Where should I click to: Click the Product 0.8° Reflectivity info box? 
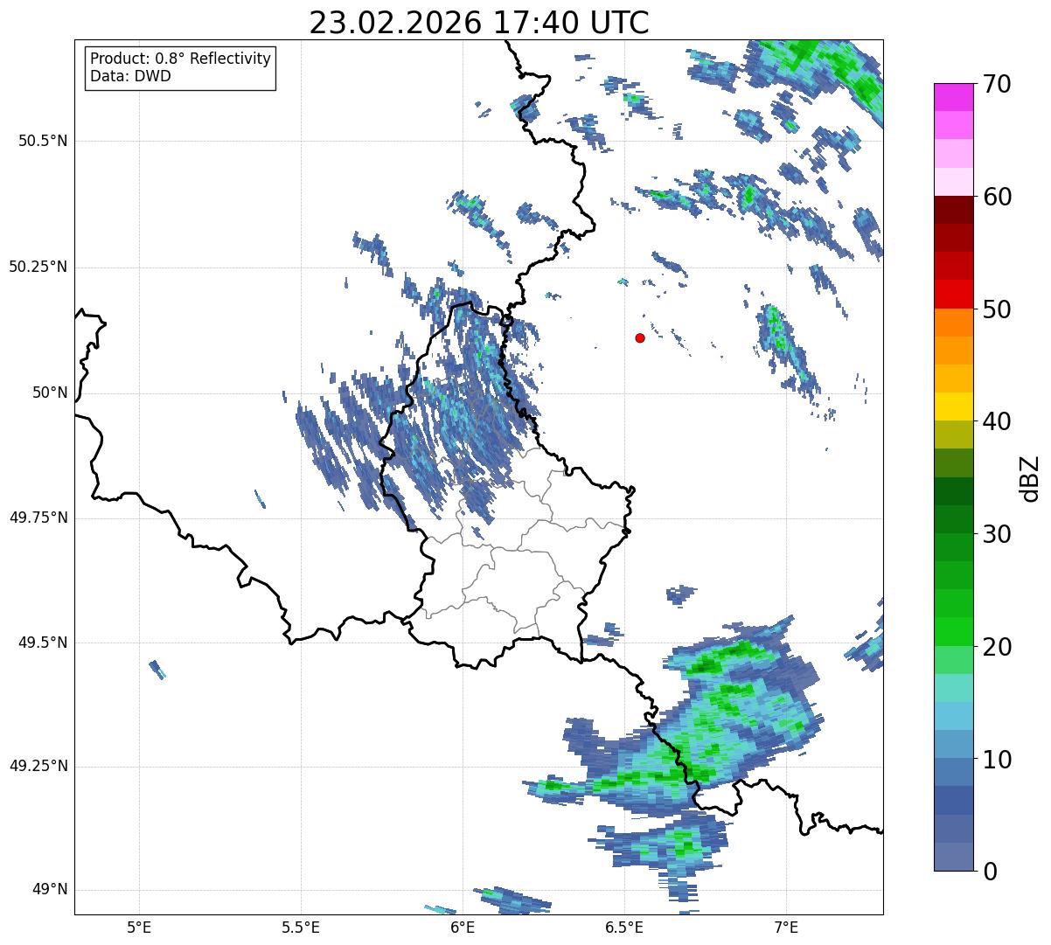click(x=181, y=68)
